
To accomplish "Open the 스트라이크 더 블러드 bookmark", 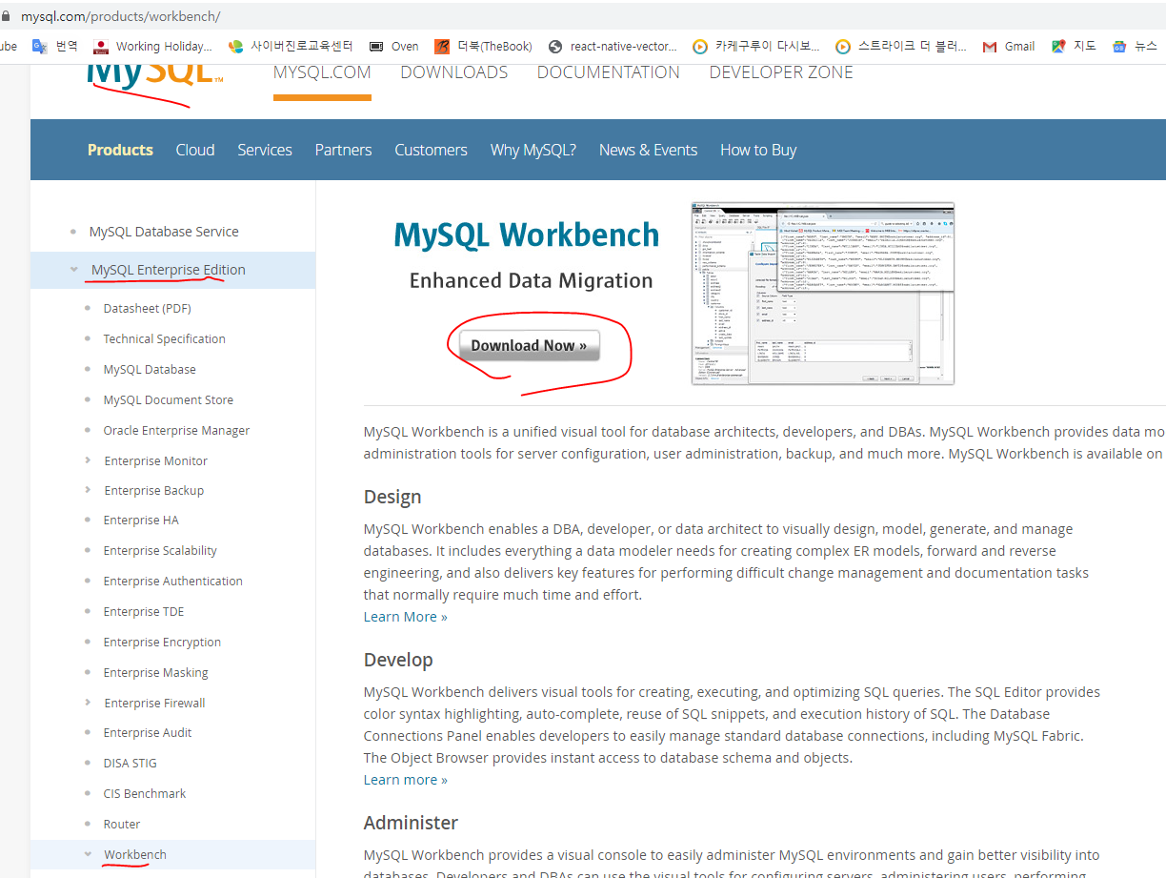I will click(901, 46).
